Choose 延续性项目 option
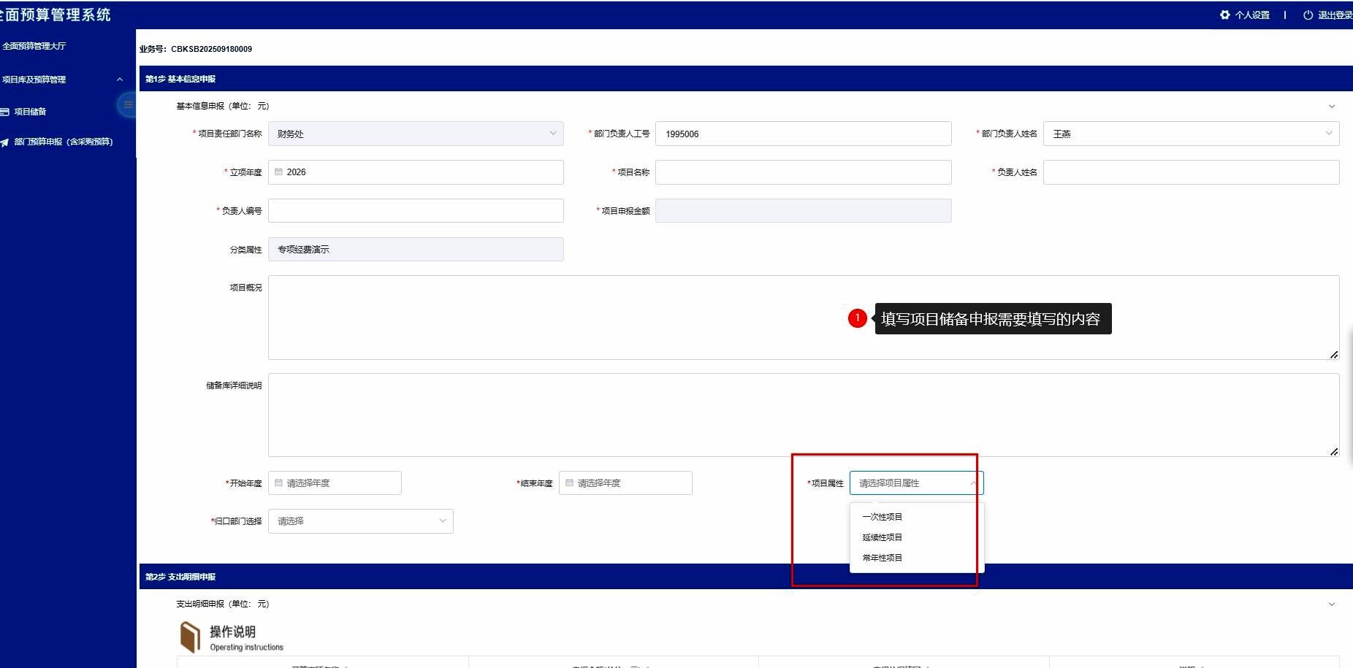The image size is (1353, 668). tap(882, 537)
